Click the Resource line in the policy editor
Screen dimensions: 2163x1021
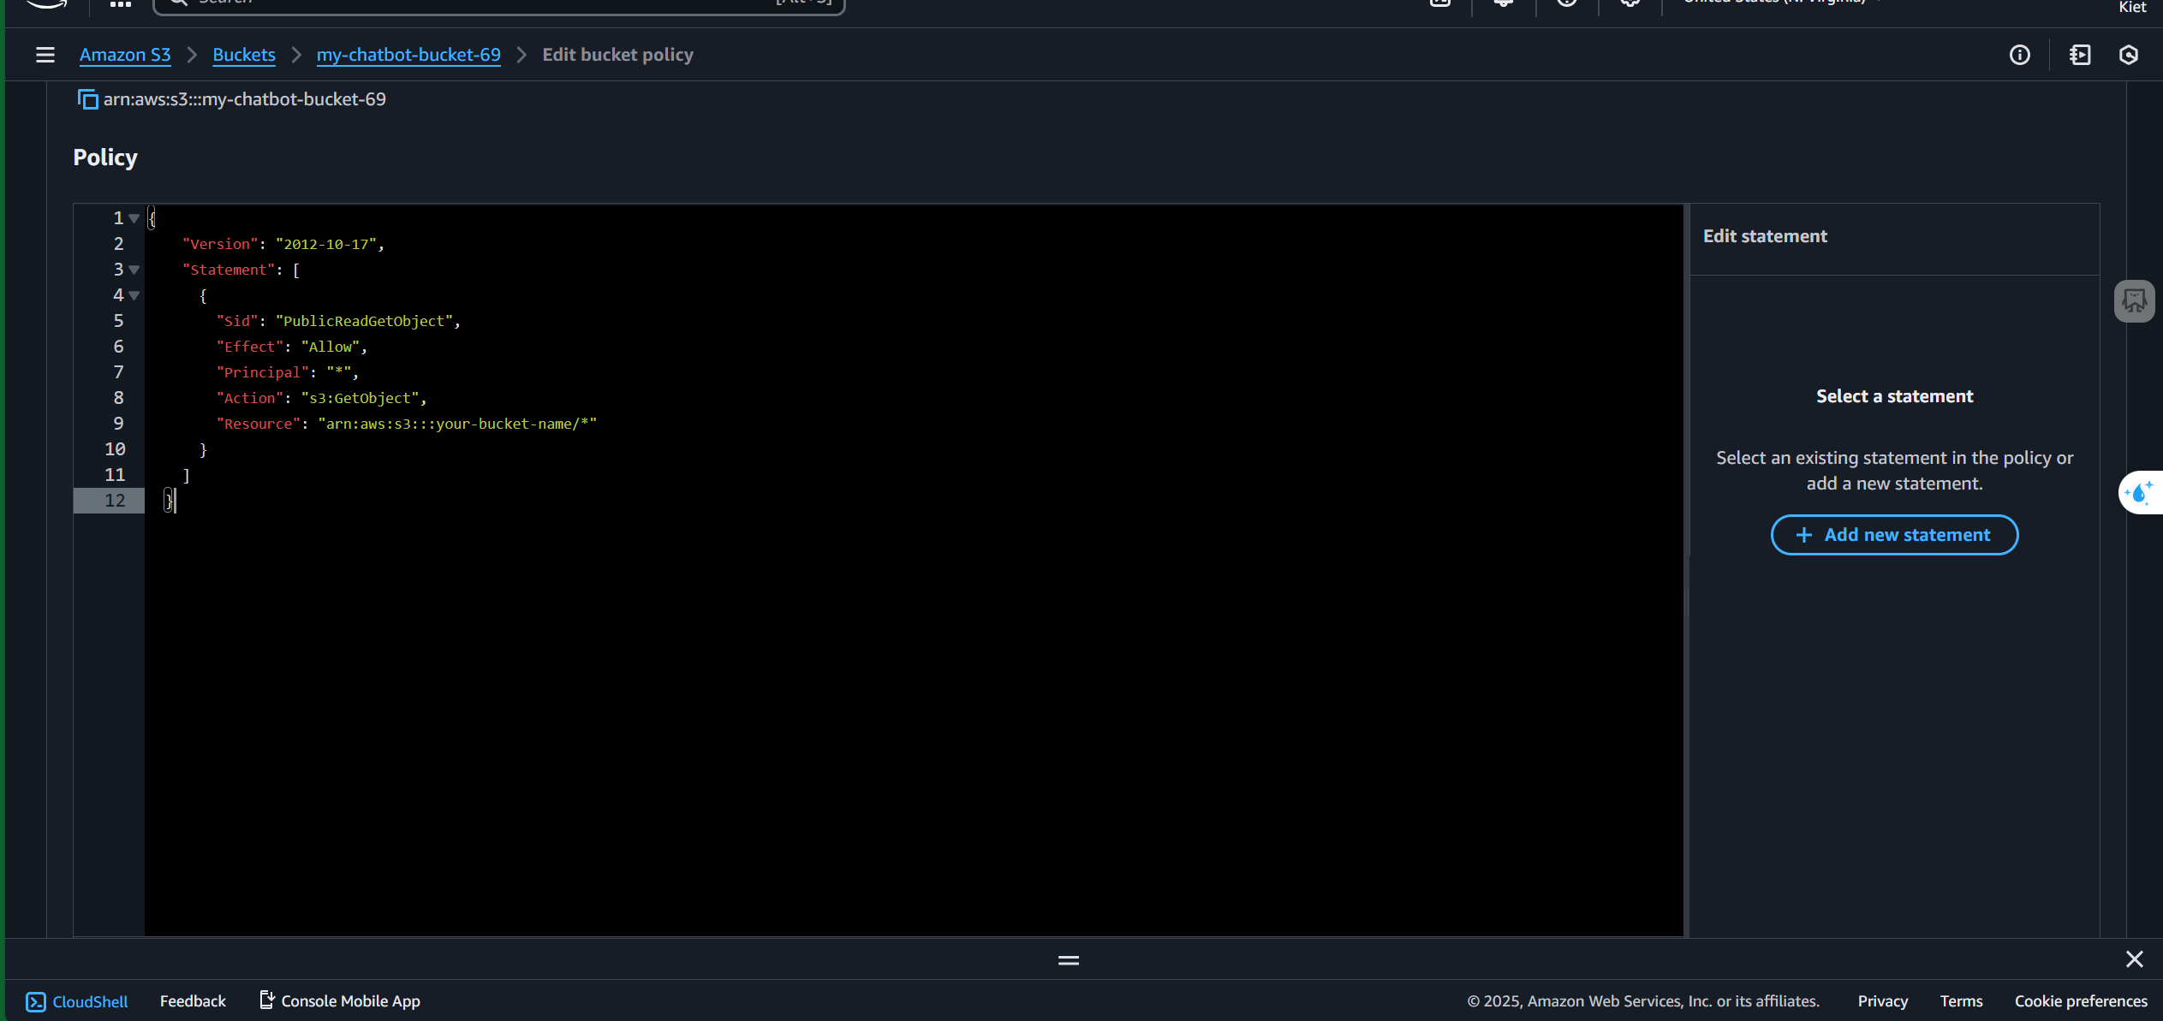point(407,424)
